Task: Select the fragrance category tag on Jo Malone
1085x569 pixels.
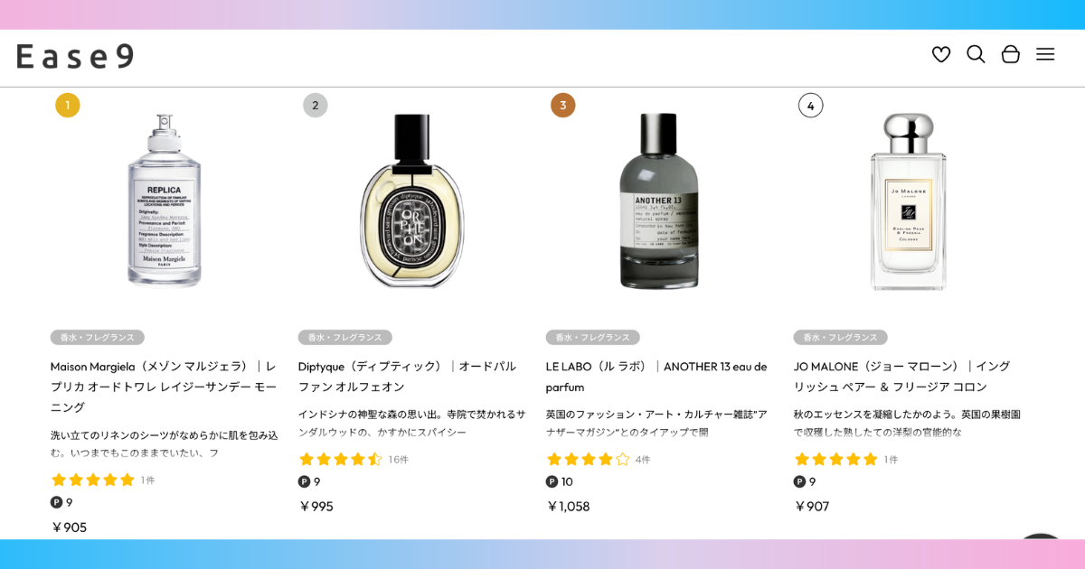Action: pos(840,337)
